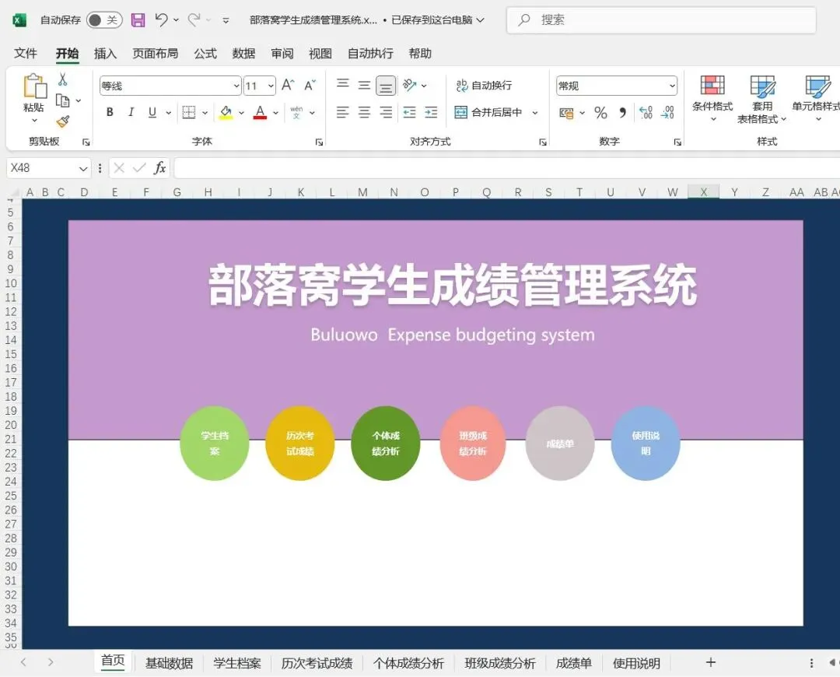Click the Undo arrow icon
This screenshot has height=677, width=840.
(161, 19)
